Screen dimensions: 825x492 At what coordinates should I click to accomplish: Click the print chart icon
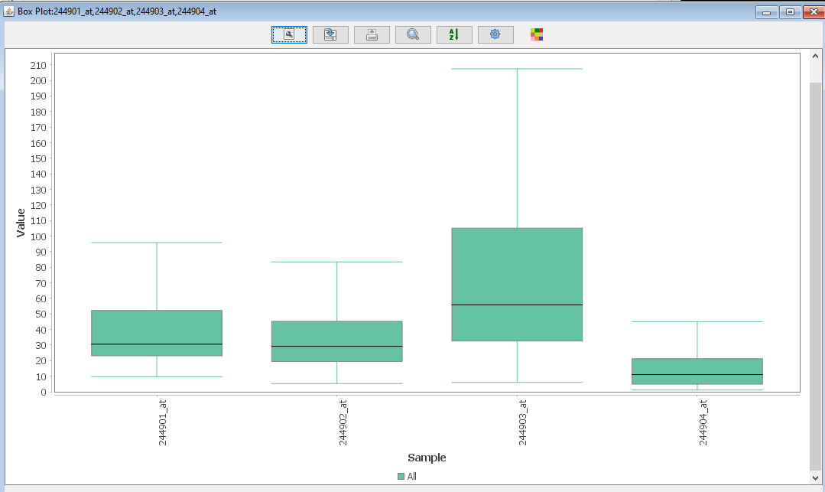[x=372, y=34]
